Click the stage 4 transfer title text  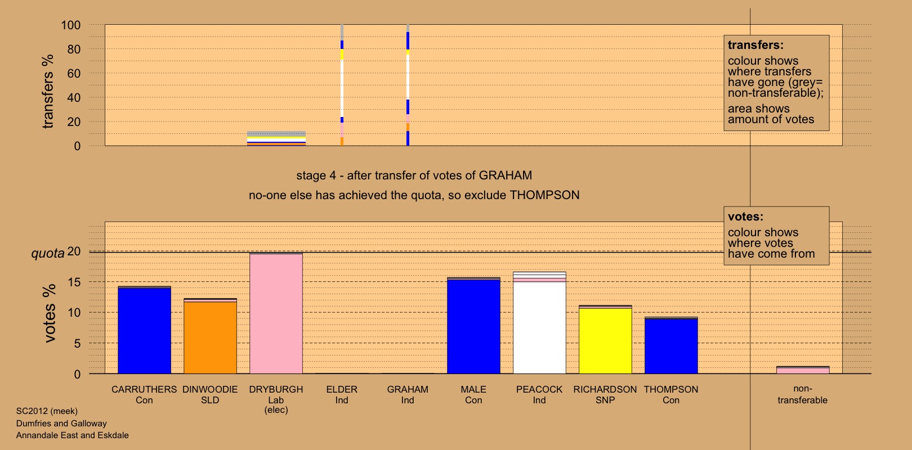click(x=414, y=175)
